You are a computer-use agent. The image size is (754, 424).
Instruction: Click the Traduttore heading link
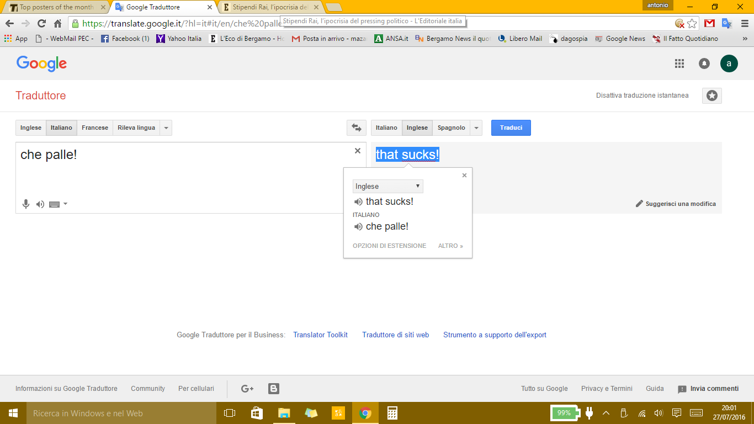41,96
